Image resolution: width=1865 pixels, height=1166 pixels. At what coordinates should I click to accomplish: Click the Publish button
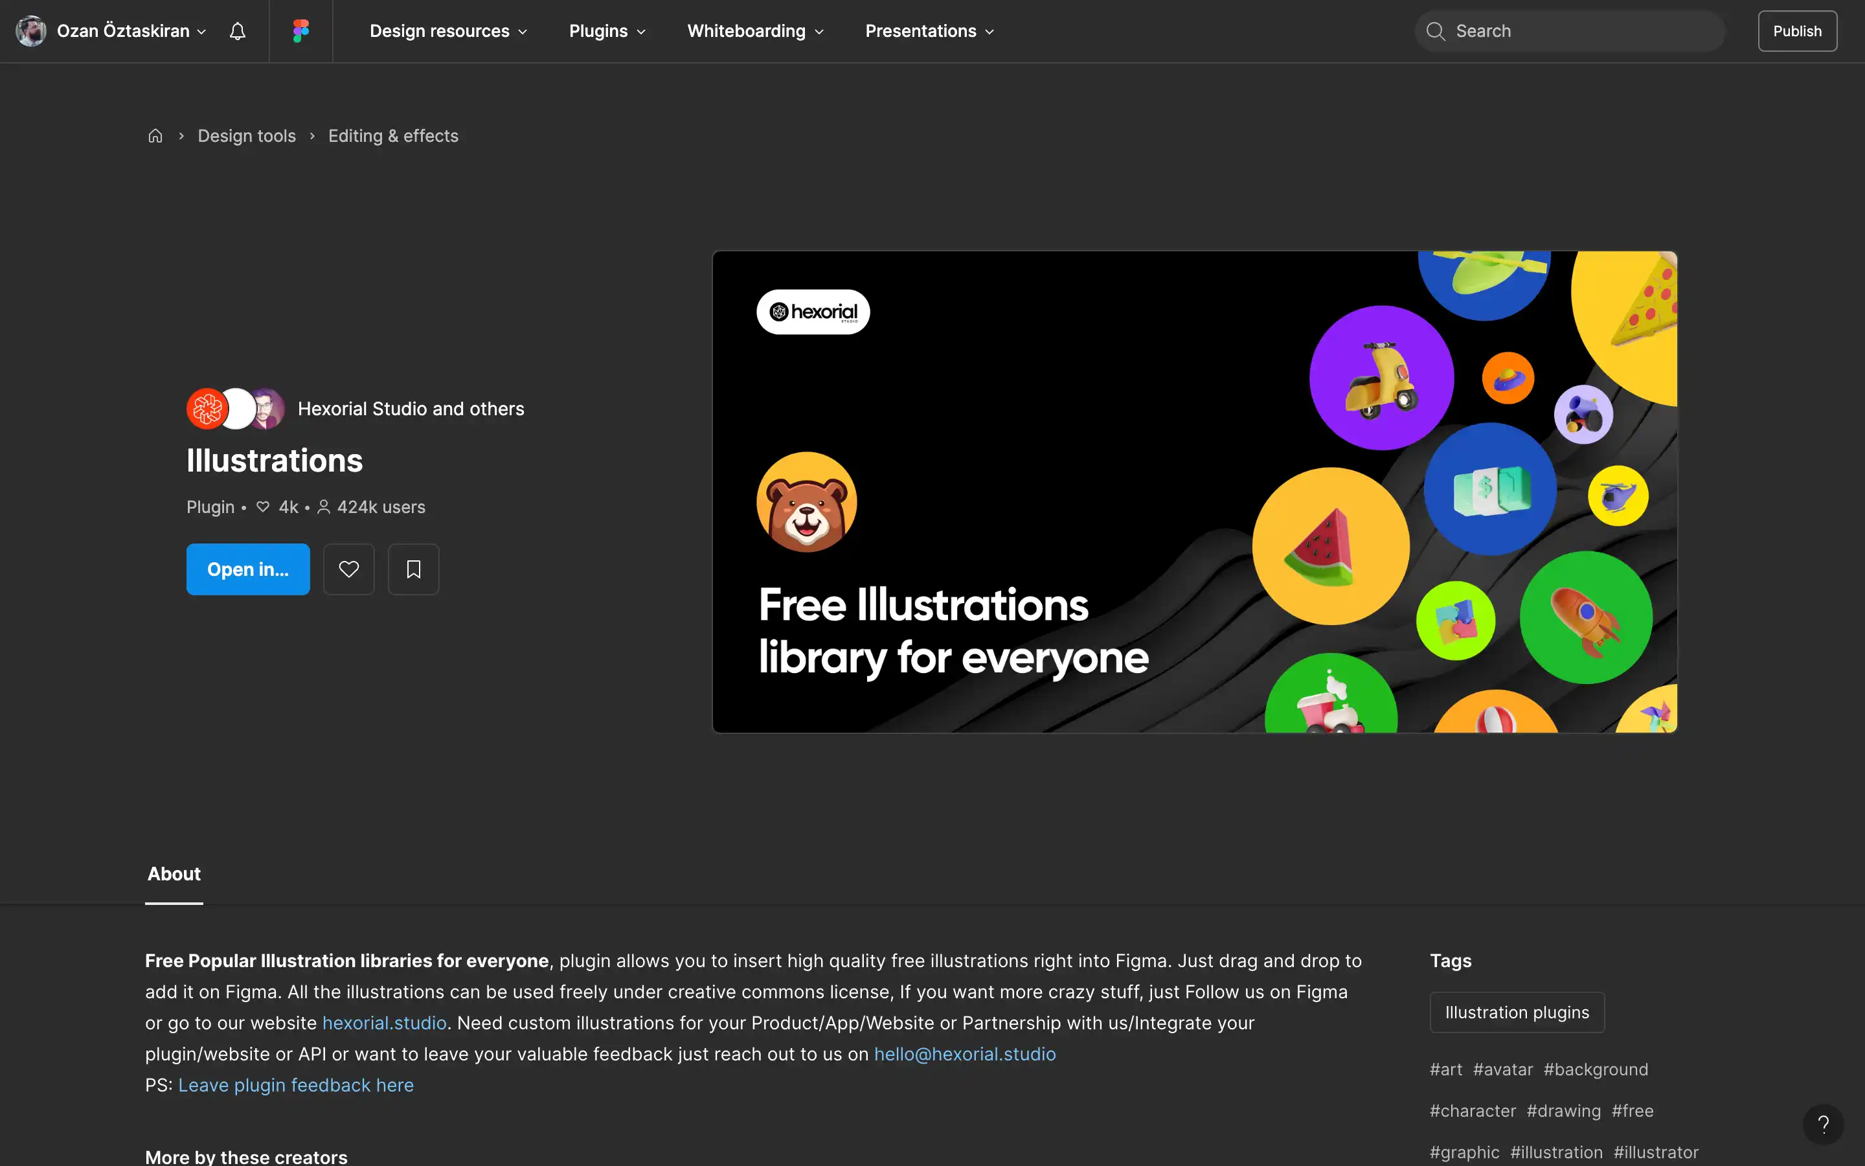pos(1797,31)
